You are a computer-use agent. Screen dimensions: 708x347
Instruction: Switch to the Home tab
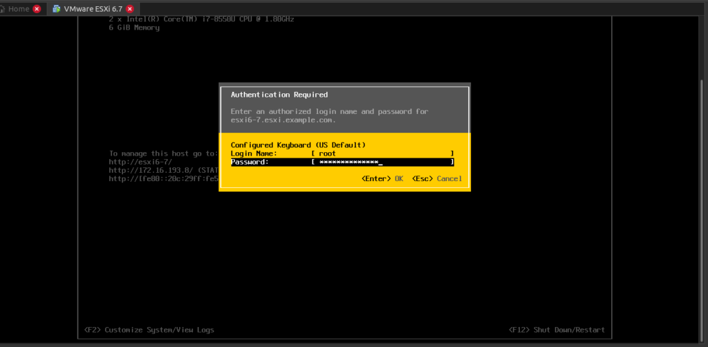click(21, 8)
